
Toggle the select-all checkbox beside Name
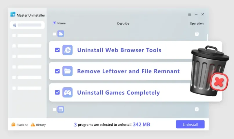54,23
